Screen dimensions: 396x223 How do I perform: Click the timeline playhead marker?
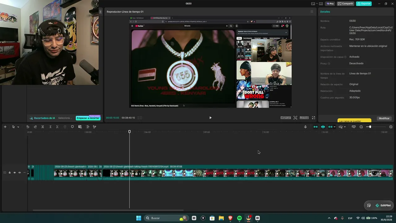point(130,132)
